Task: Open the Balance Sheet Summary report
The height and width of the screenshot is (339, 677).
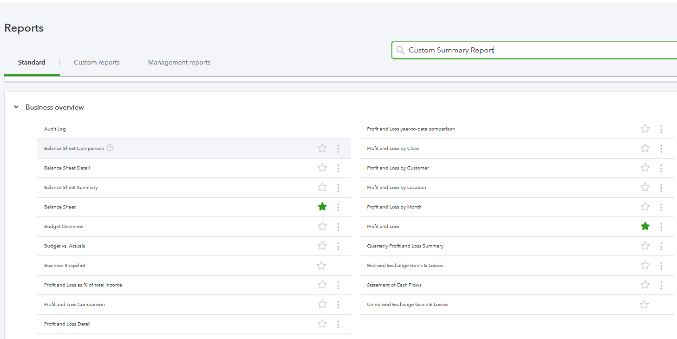Action: pos(71,187)
